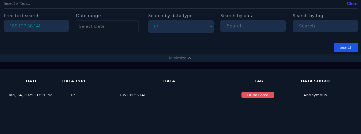Click the IP data type cell in row
Screen dimensions: 361x134
[73, 95]
